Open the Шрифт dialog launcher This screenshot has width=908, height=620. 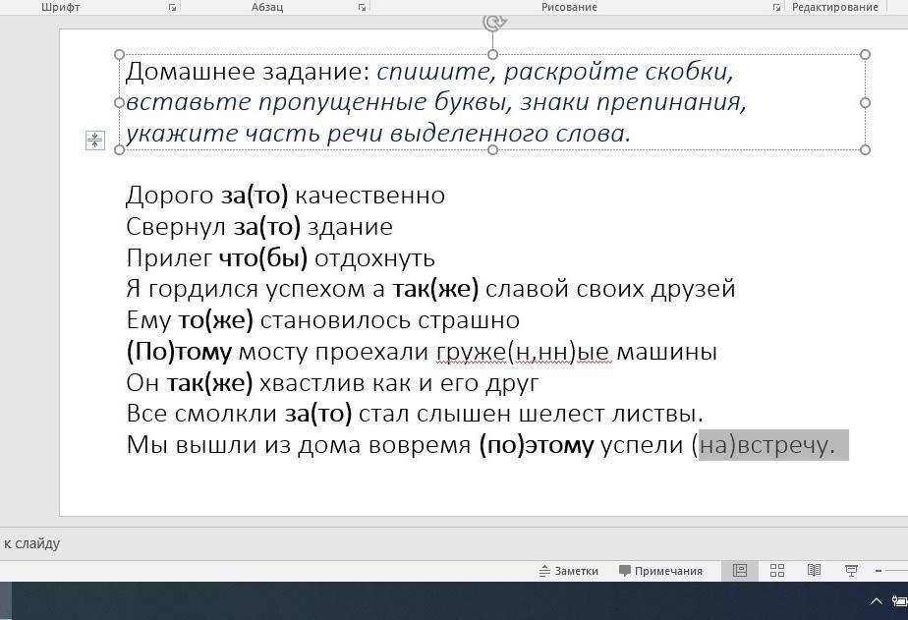(172, 8)
